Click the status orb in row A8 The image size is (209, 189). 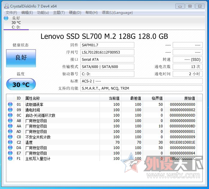pyautogui.click(x=10, y=120)
